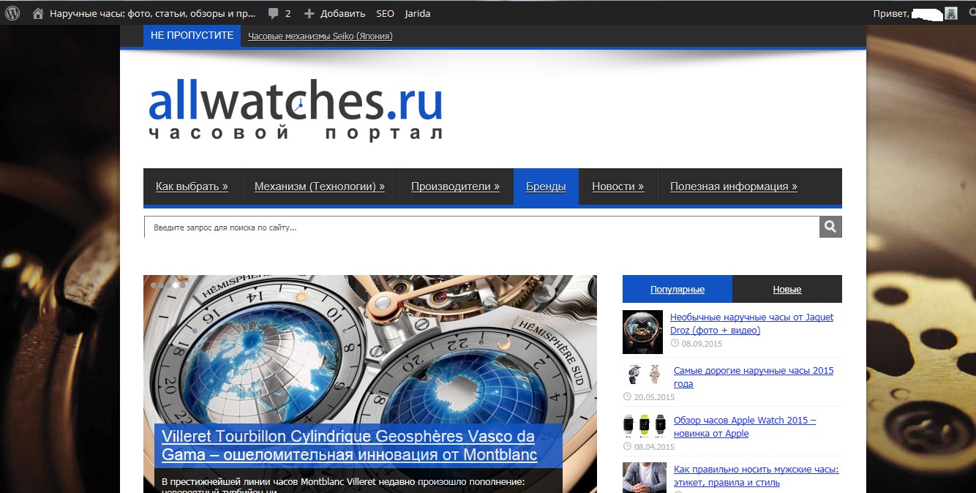Open Как правильно носить мужские часы link
The image size is (976, 493).
point(757,476)
